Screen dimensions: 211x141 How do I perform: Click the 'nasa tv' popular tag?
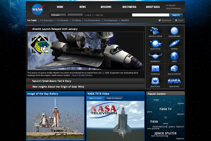coord(165,109)
